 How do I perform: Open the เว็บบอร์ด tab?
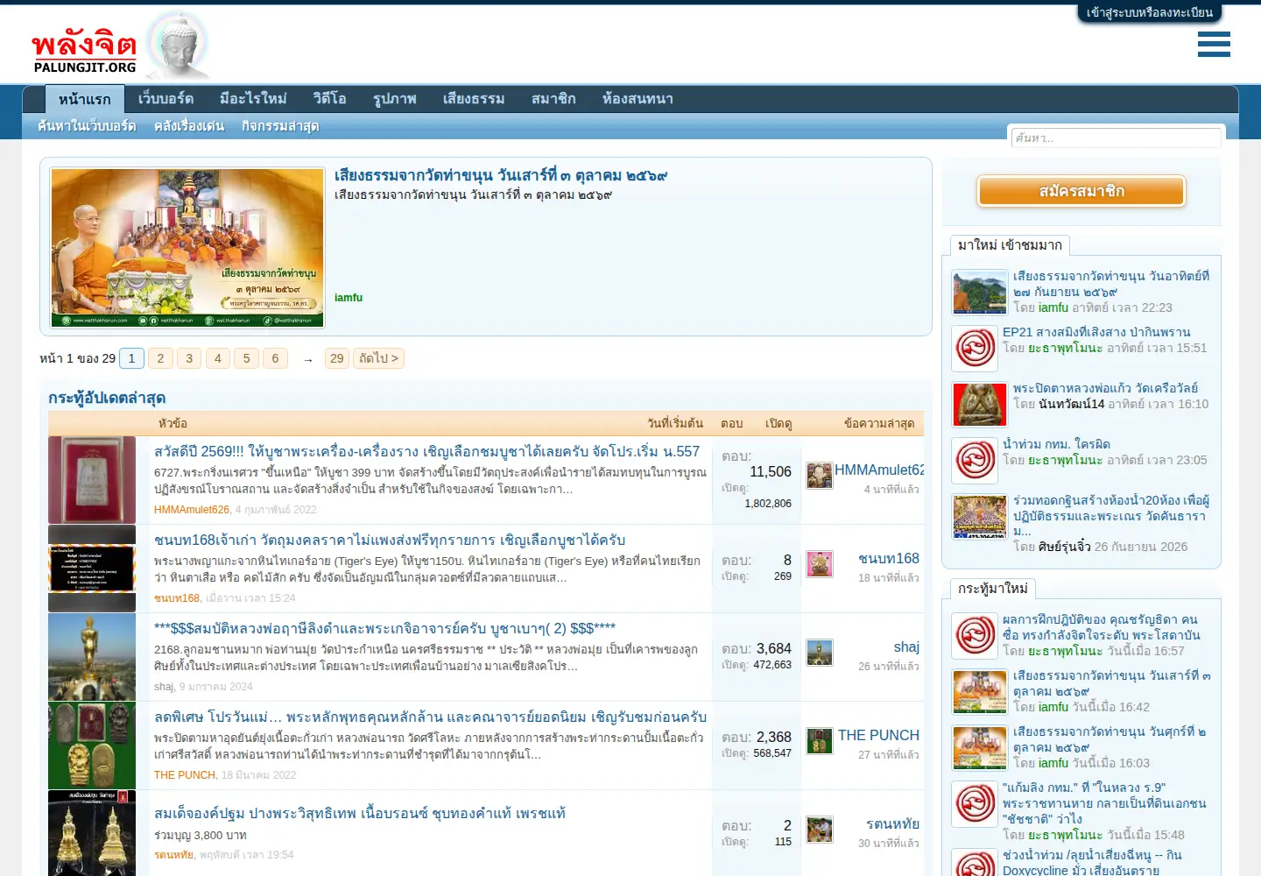[166, 99]
